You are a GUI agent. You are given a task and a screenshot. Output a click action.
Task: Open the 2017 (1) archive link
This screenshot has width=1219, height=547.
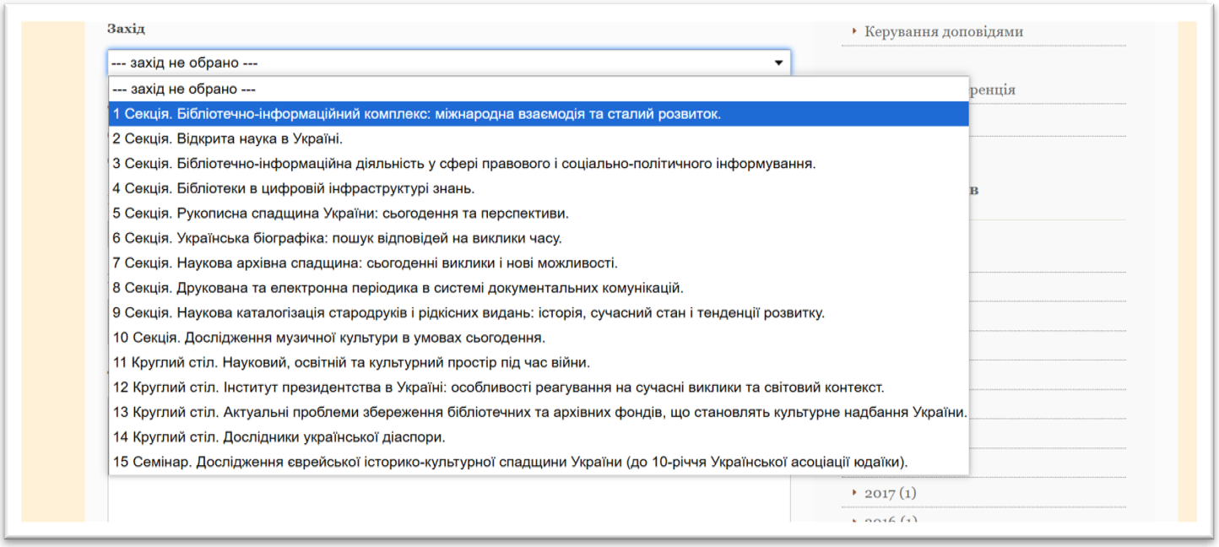(x=890, y=493)
